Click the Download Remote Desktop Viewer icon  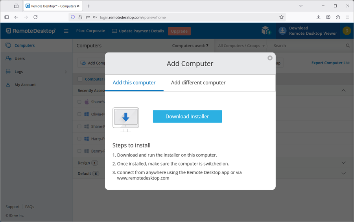[x=282, y=31]
